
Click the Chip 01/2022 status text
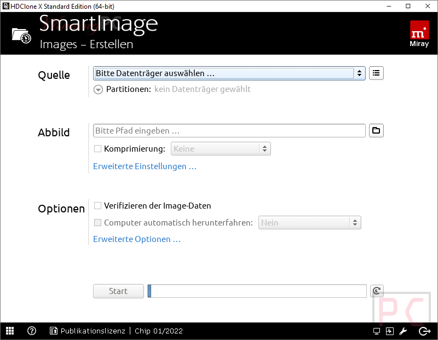click(159, 331)
